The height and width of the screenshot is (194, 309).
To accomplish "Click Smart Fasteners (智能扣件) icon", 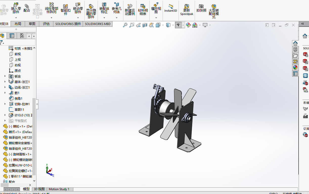I will tap(65, 6).
